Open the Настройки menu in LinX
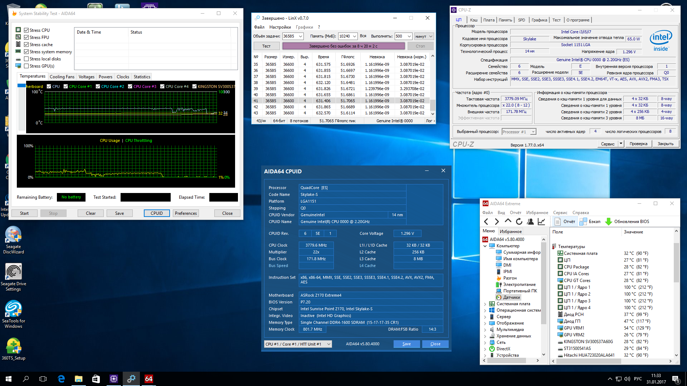This screenshot has width=687, height=386. (x=280, y=27)
